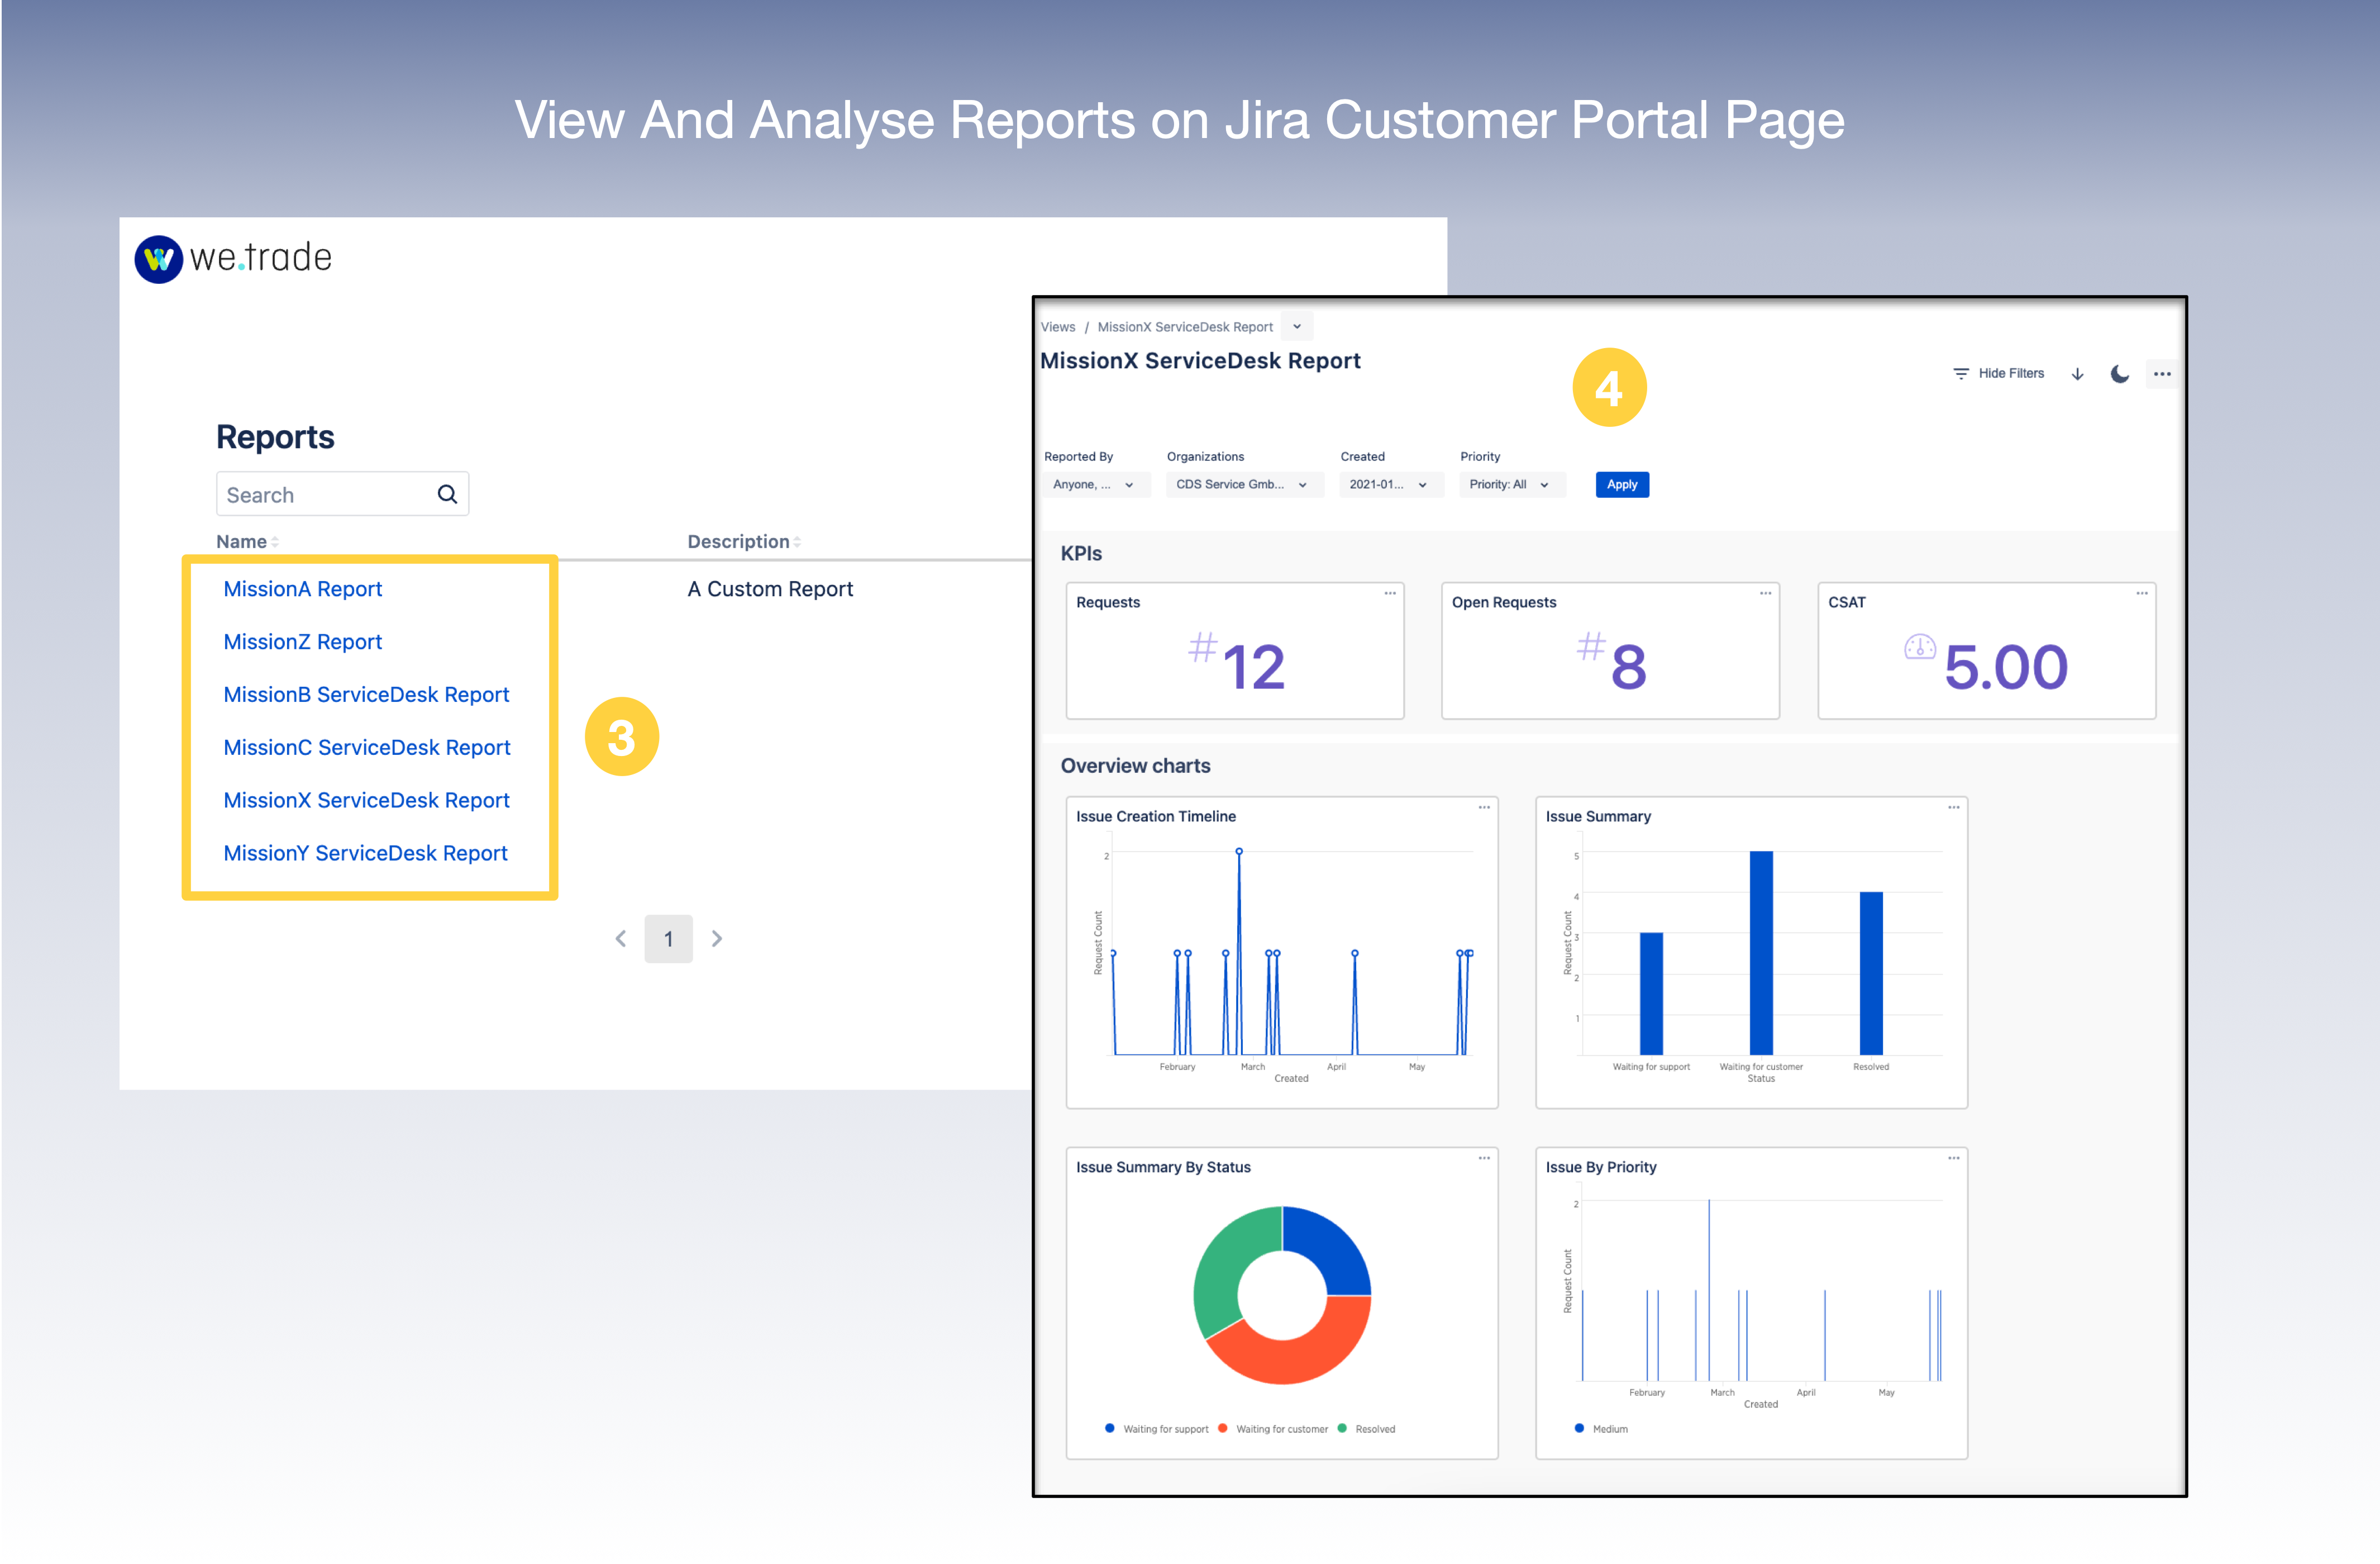The height and width of the screenshot is (1564, 2380).
Task: Toggle dark mode with the moon icon
Action: click(2119, 373)
